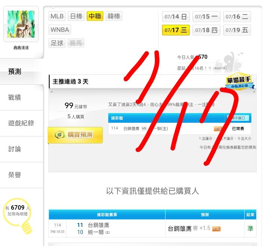Select the 中職 league filter
The image size is (270, 246).
tap(95, 16)
